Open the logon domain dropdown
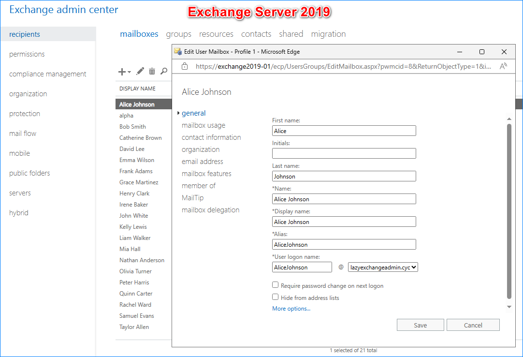Screen dimensions: 523x357 tap(383, 267)
